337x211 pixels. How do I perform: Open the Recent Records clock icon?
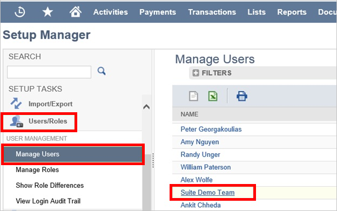coord(20,12)
